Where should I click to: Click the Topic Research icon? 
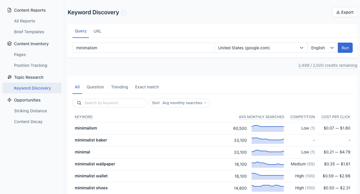pos(9,77)
